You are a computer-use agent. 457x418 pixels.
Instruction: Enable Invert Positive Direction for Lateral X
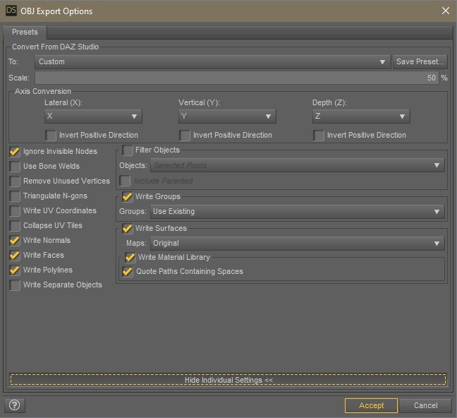coord(51,136)
